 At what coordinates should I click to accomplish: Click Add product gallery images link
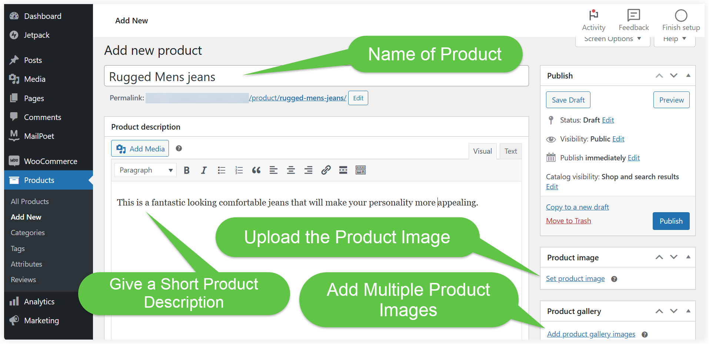pyautogui.click(x=591, y=334)
